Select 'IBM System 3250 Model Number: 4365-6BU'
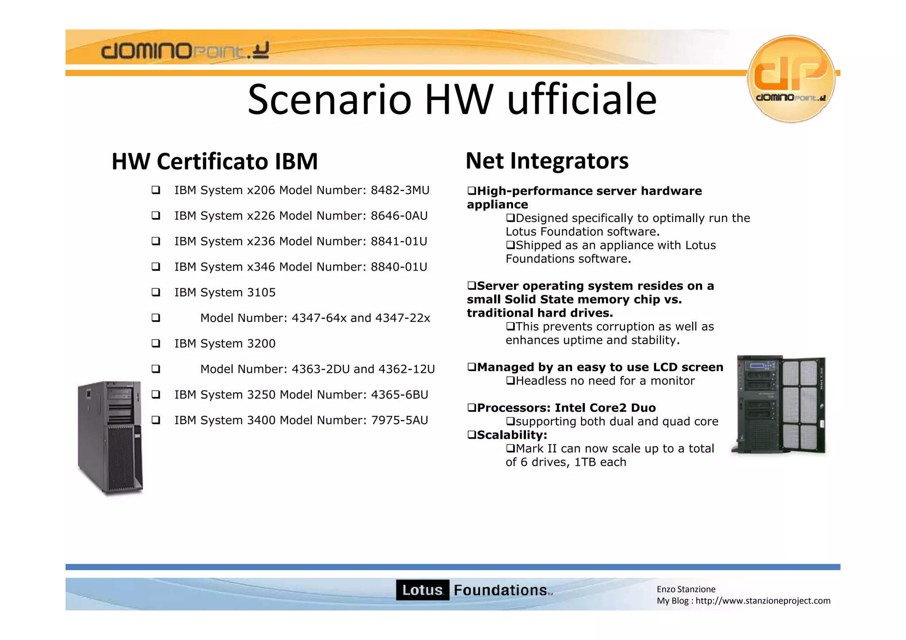Viewport: 906px width, 640px height. pos(301,395)
